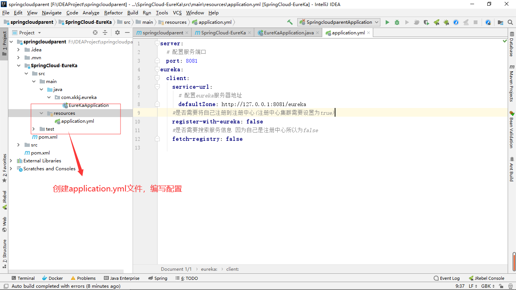
Task: Open the Database tool window
Action: (511, 44)
